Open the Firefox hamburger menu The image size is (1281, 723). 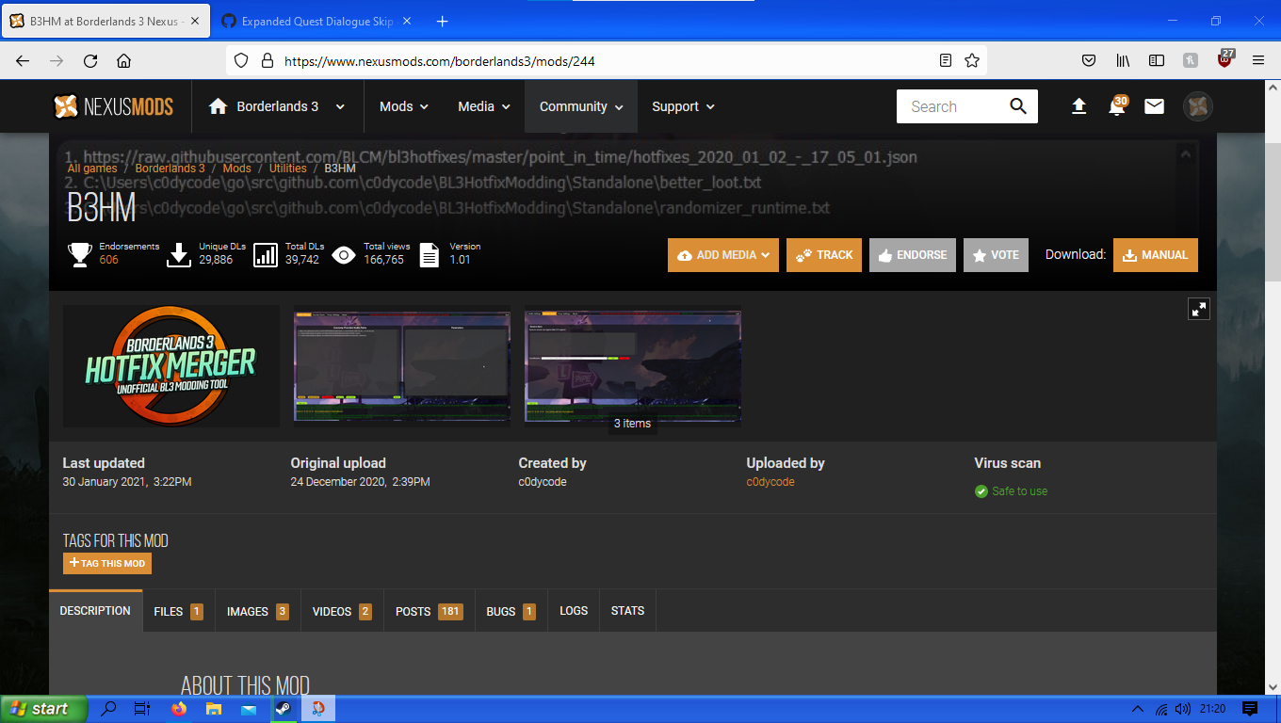[1258, 60]
